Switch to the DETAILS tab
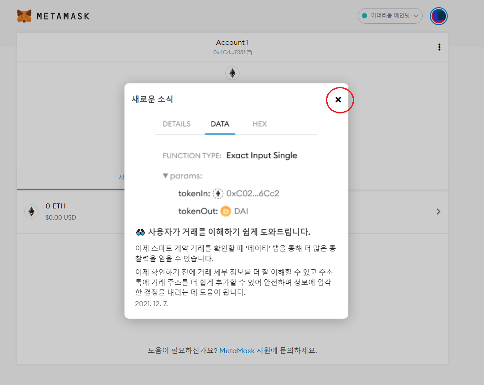 point(176,124)
